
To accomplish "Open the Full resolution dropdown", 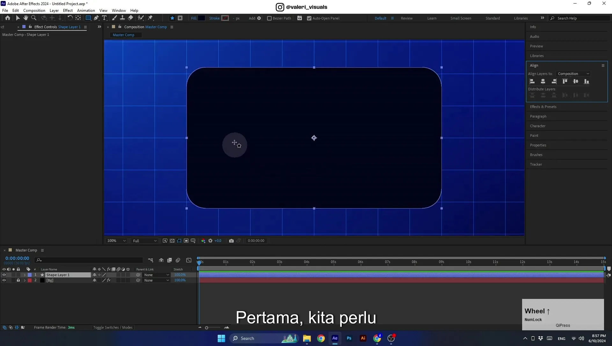I will (x=145, y=241).
